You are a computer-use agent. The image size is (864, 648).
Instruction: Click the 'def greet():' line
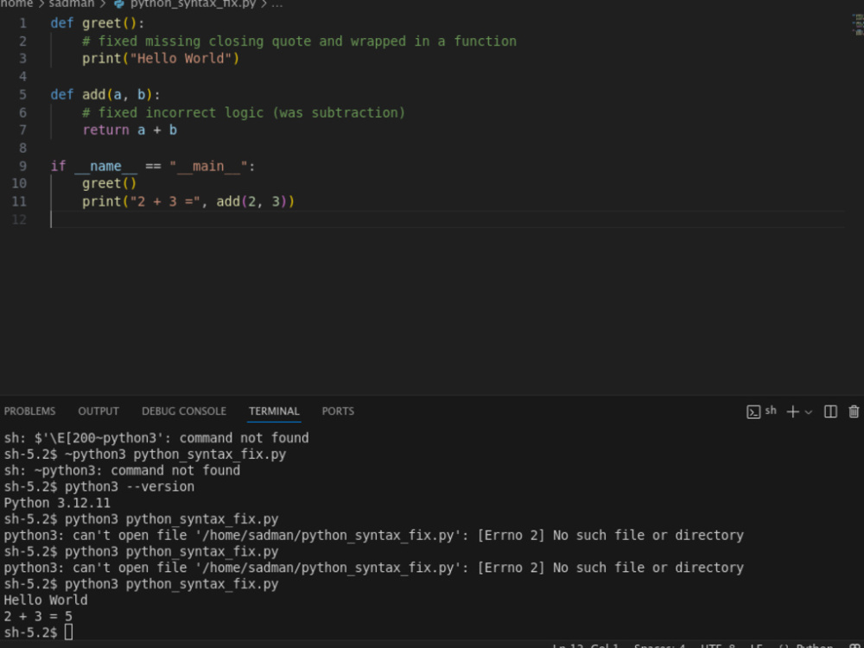98,23
